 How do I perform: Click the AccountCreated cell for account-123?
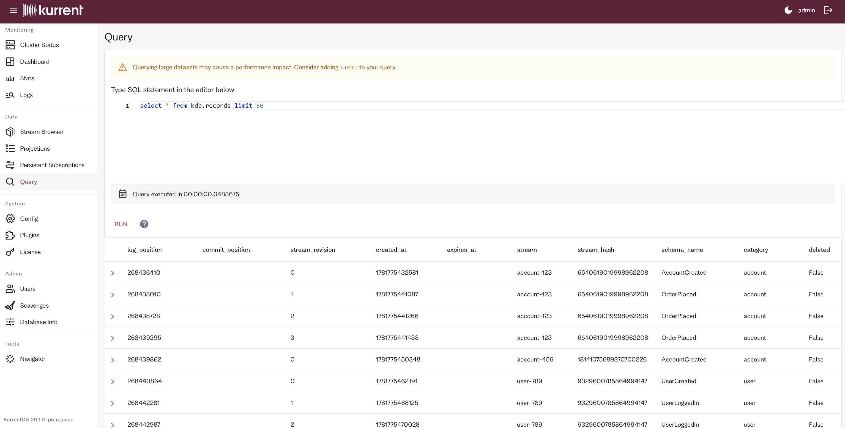coord(683,272)
